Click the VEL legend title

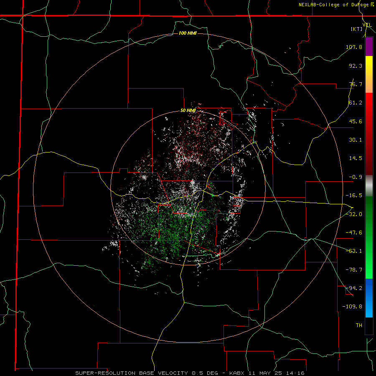coord(367,25)
